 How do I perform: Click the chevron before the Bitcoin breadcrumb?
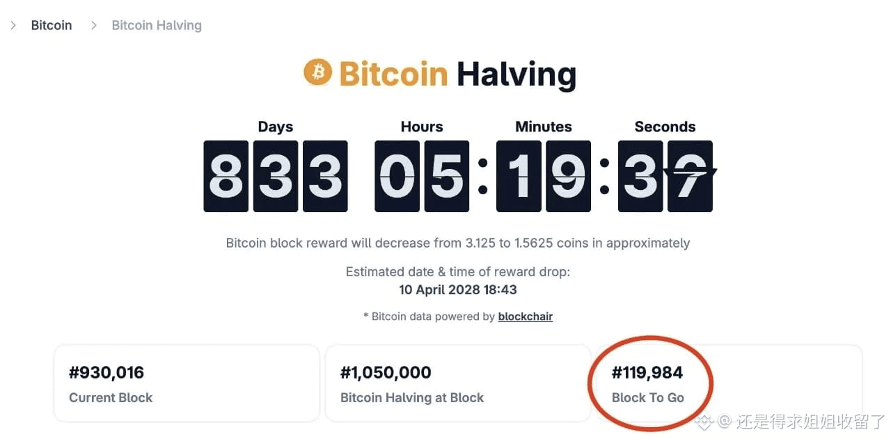[x=13, y=26]
